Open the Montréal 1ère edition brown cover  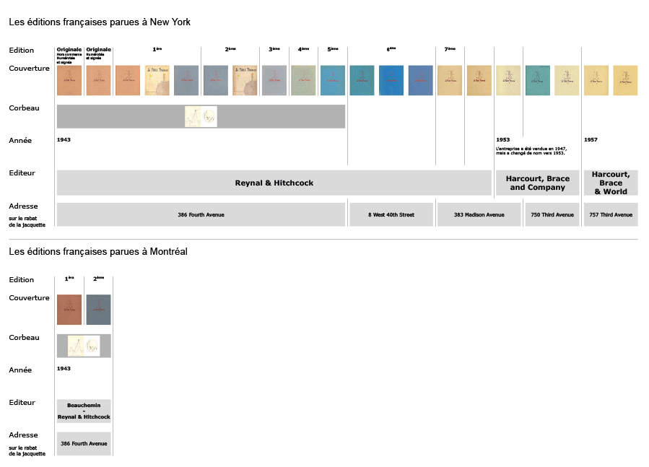pos(69,310)
